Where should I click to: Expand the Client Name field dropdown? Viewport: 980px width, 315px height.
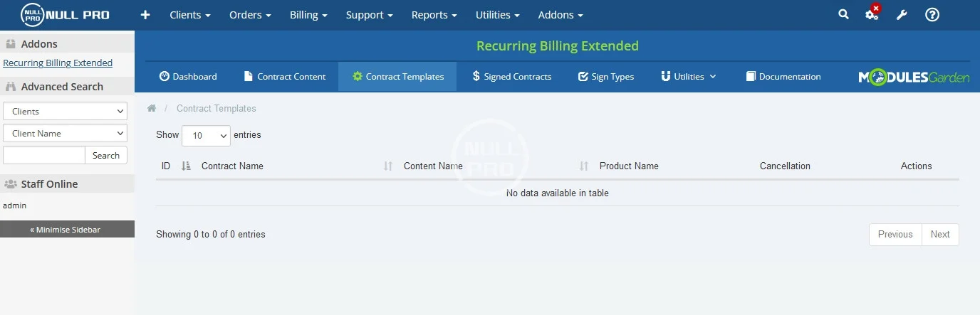[x=65, y=134]
